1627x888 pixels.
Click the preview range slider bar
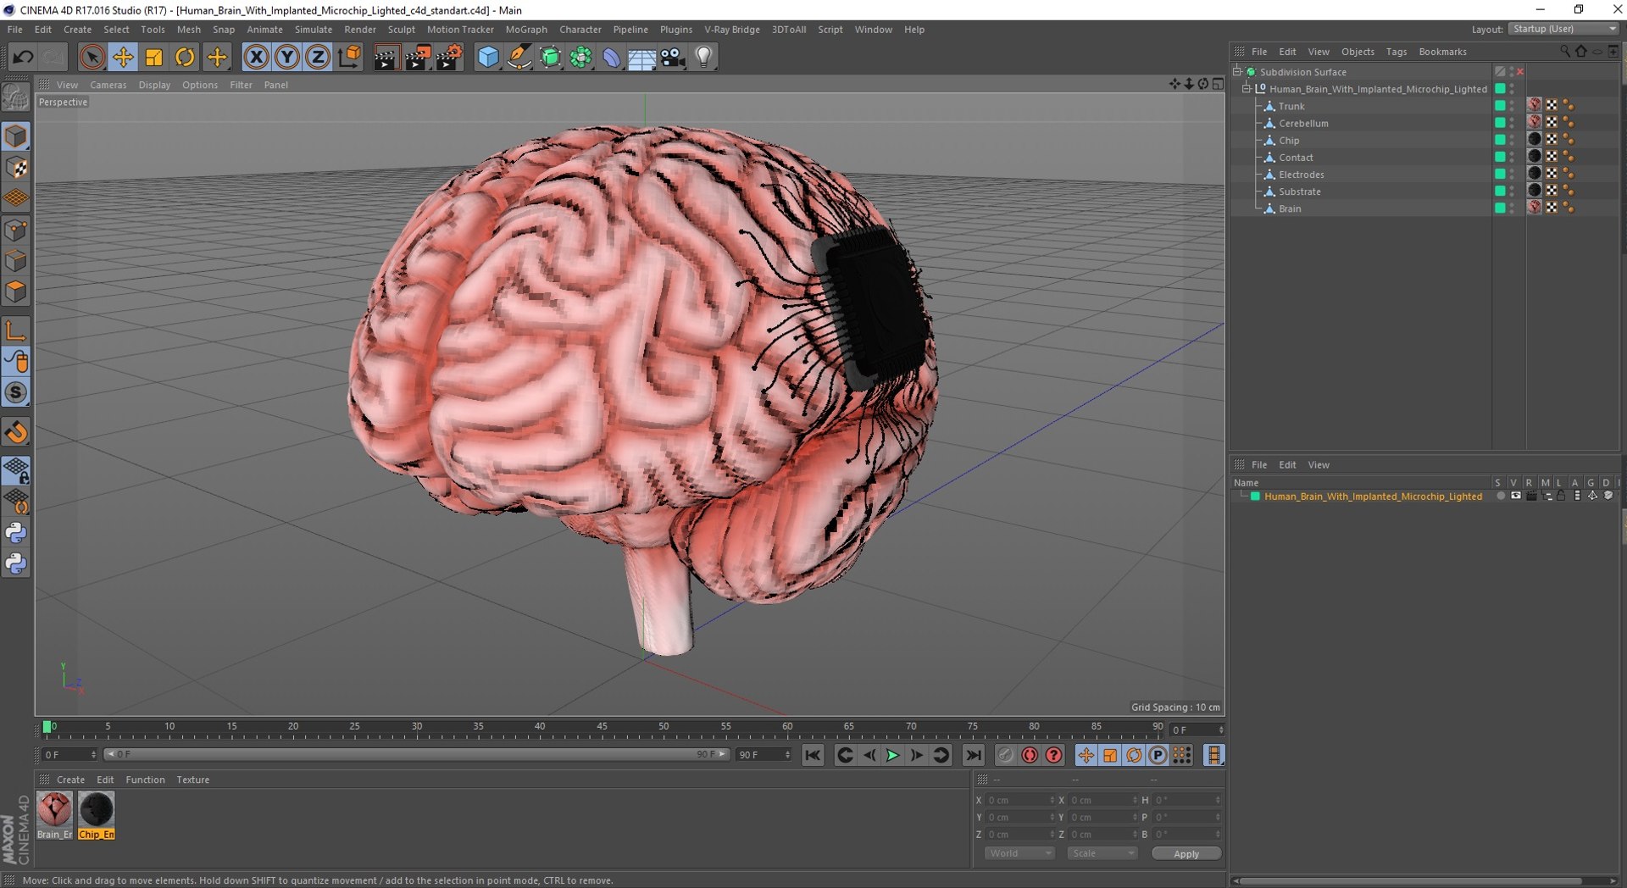416,754
